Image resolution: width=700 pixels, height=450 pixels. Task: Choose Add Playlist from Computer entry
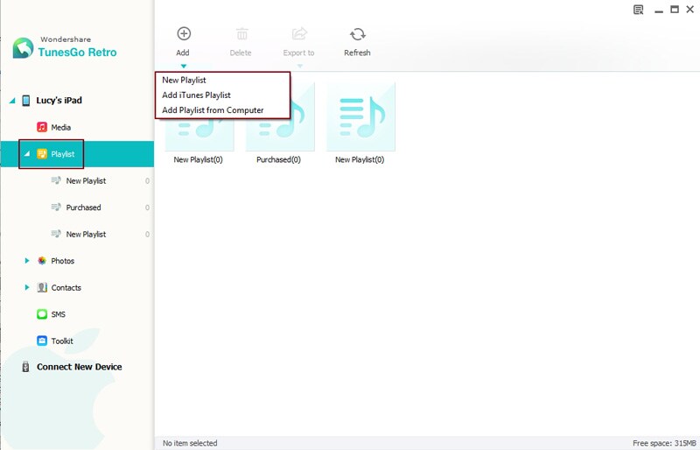point(213,110)
